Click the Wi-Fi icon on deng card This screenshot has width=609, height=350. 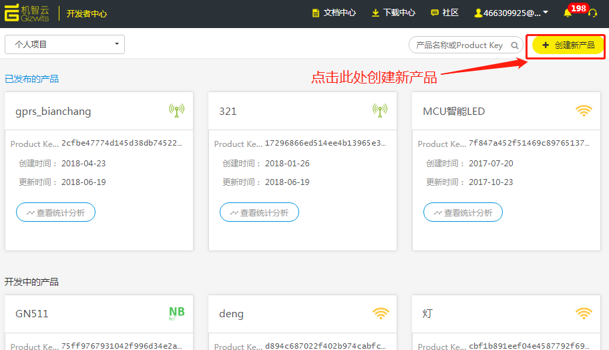click(381, 313)
